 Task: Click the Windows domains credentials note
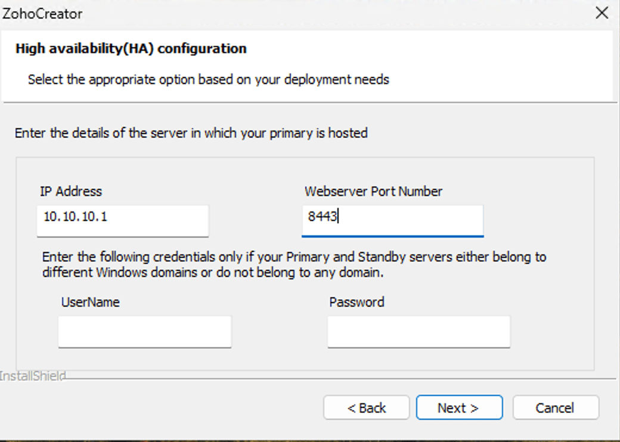[x=294, y=265]
